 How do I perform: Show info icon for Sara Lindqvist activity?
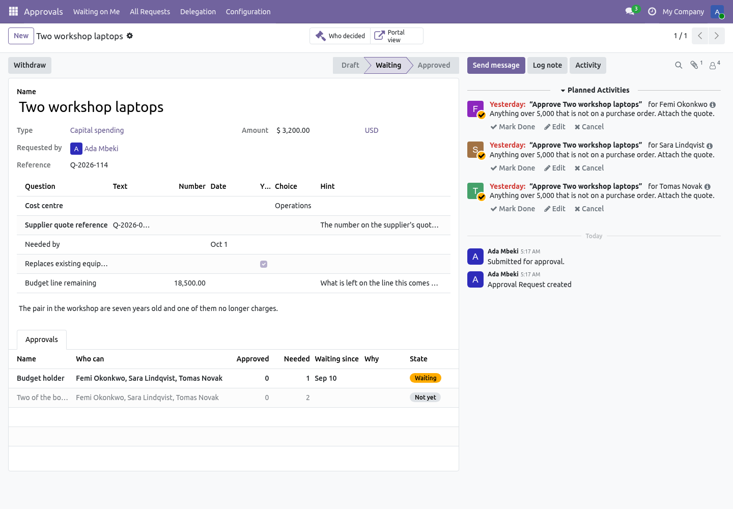710,146
